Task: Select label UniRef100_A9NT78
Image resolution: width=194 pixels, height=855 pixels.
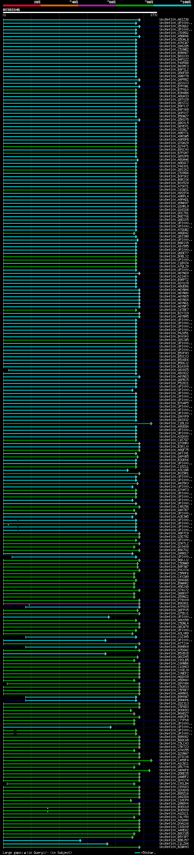Action: pos(174,76)
